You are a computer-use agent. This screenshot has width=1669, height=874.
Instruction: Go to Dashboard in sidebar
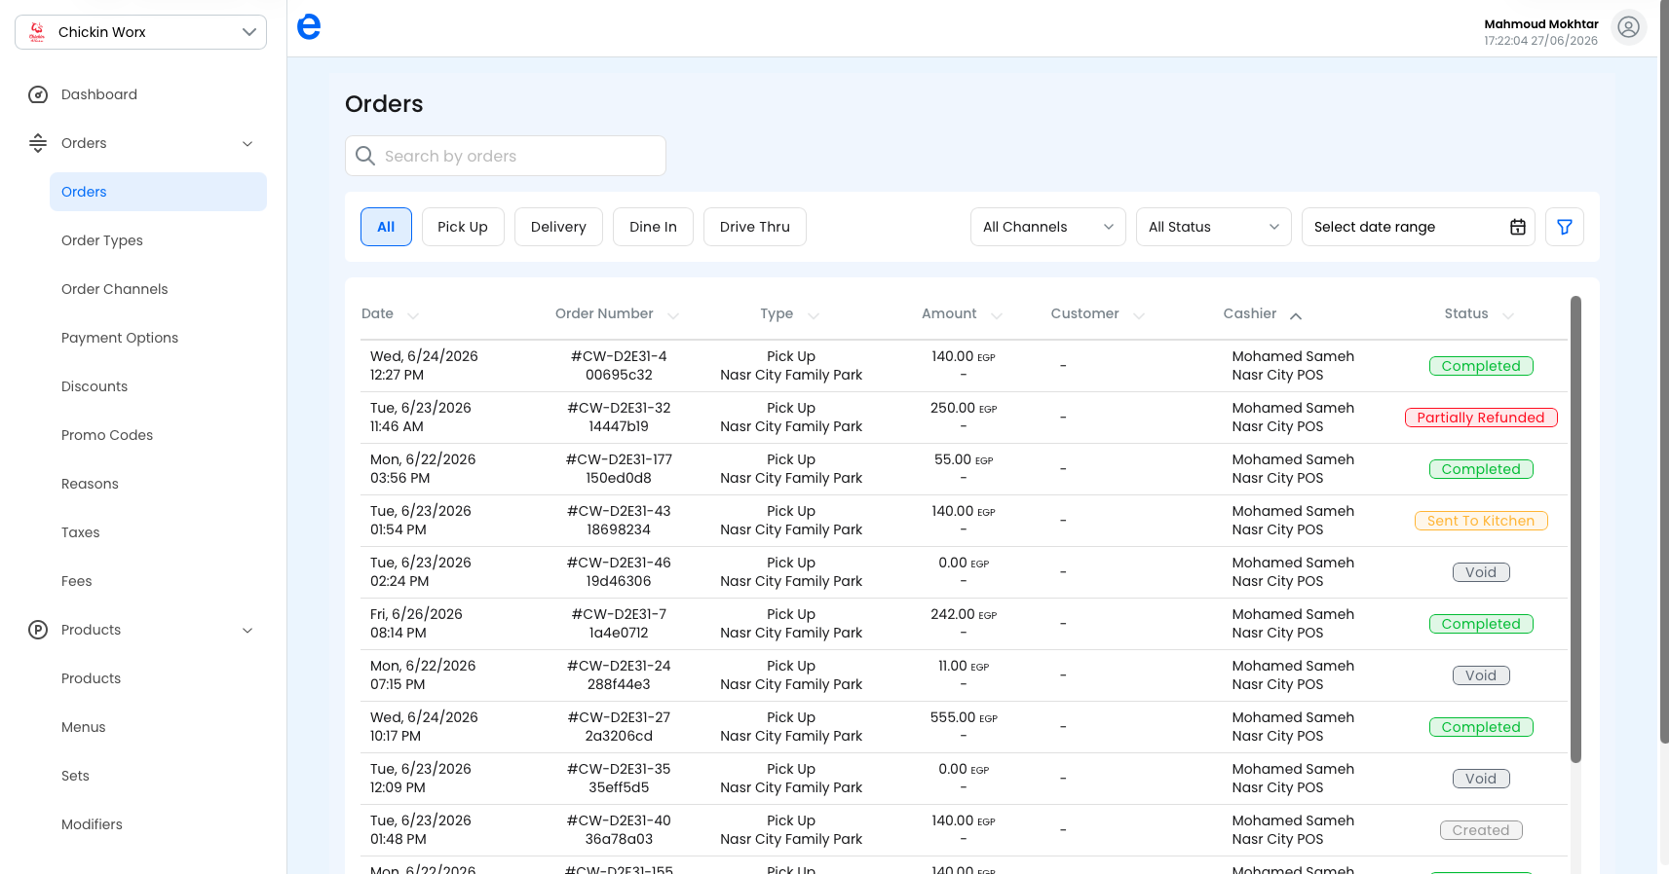point(99,94)
